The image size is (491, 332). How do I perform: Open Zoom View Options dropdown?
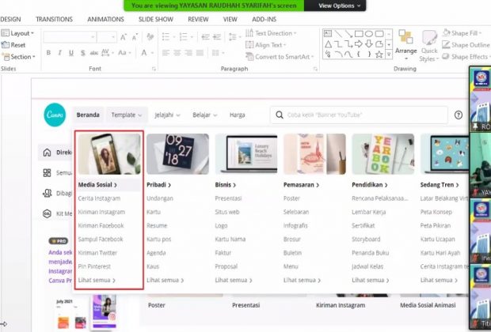pyautogui.click(x=340, y=6)
